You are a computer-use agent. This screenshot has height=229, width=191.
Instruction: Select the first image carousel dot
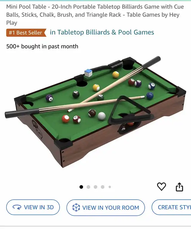click(81, 187)
